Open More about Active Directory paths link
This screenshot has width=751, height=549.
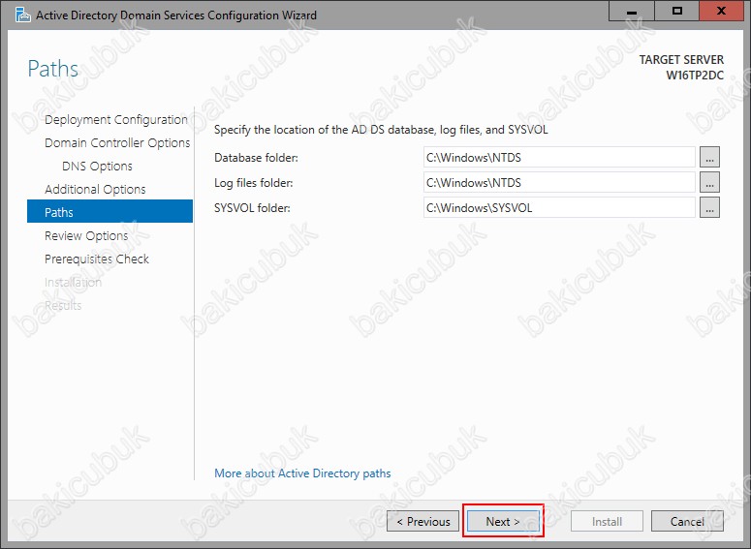pos(302,473)
